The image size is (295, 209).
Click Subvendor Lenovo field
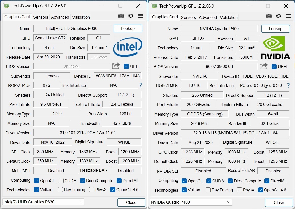[52, 76]
